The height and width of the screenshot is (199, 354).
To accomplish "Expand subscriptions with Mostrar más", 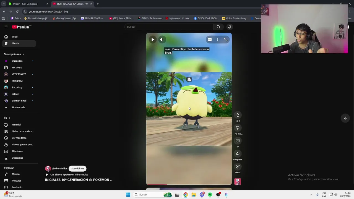I will (19, 107).
